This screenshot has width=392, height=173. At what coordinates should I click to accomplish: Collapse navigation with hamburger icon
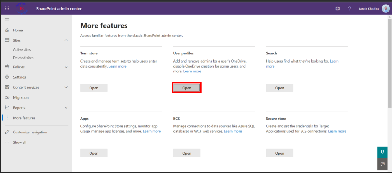(7, 20)
